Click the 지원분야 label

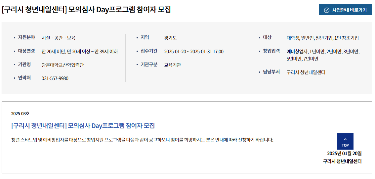click(x=26, y=38)
